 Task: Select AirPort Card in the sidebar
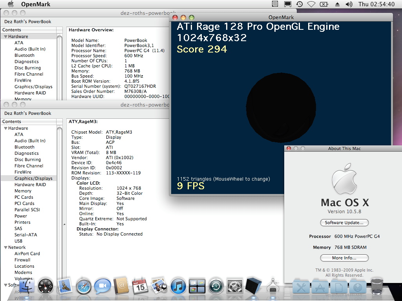(27, 254)
